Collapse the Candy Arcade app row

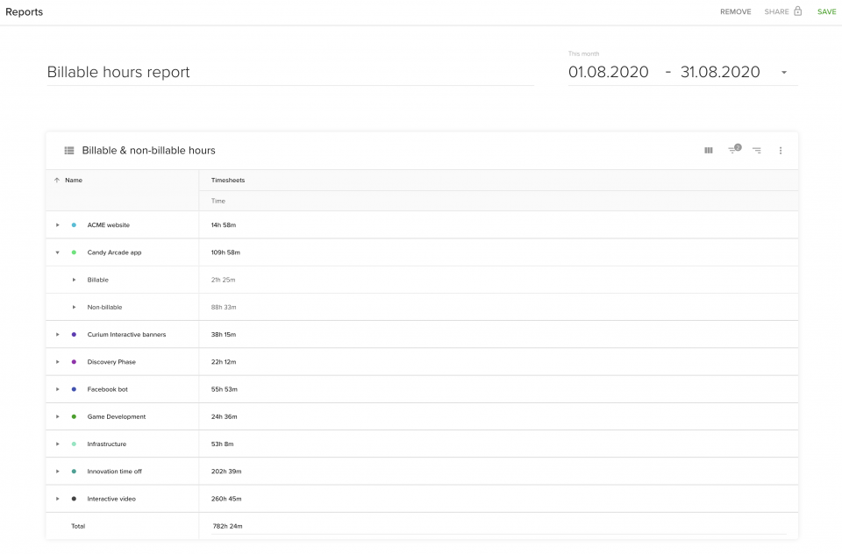58,252
